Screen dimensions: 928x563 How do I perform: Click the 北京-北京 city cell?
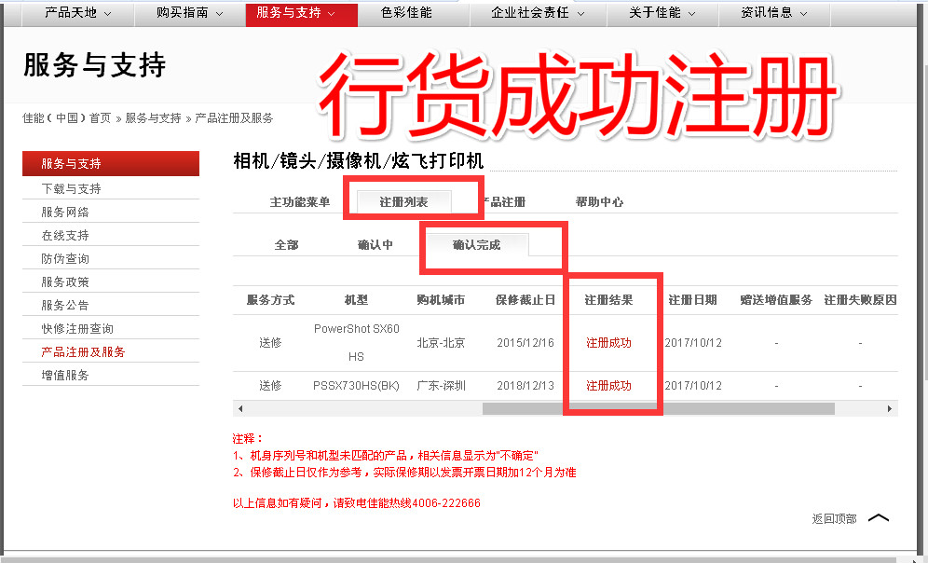[441, 343]
